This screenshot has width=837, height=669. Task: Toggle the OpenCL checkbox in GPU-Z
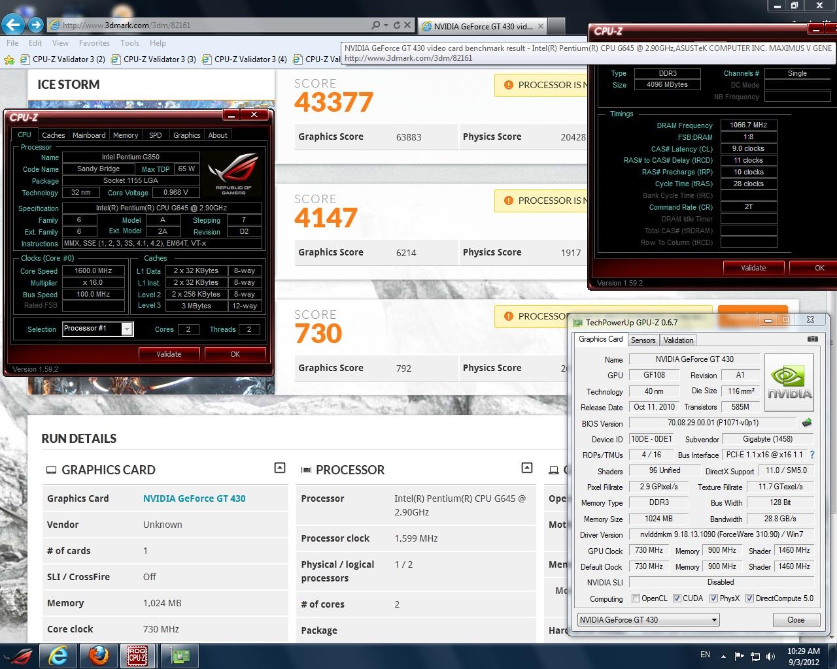coord(636,598)
